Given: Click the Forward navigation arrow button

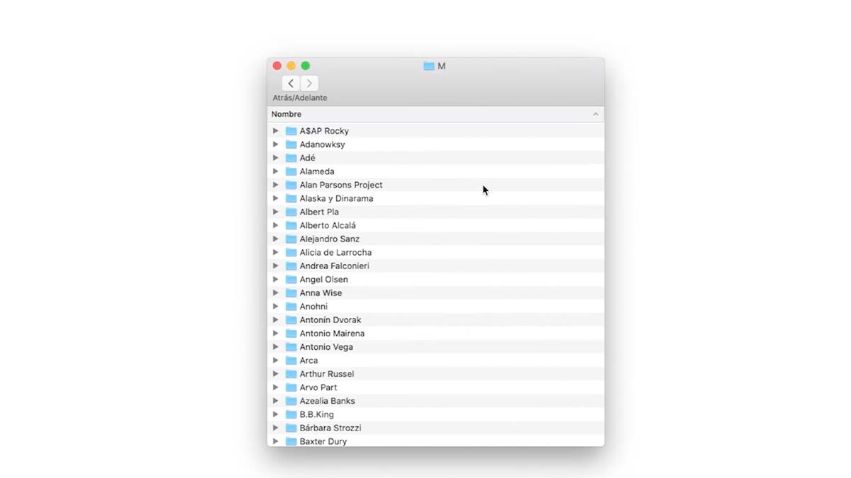Looking at the screenshot, I should [x=309, y=84].
